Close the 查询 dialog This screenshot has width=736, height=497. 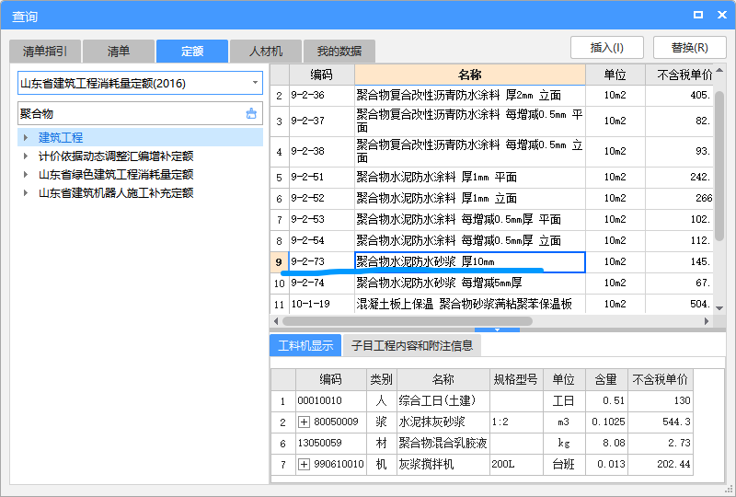pyautogui.click(x=722, y=15)
